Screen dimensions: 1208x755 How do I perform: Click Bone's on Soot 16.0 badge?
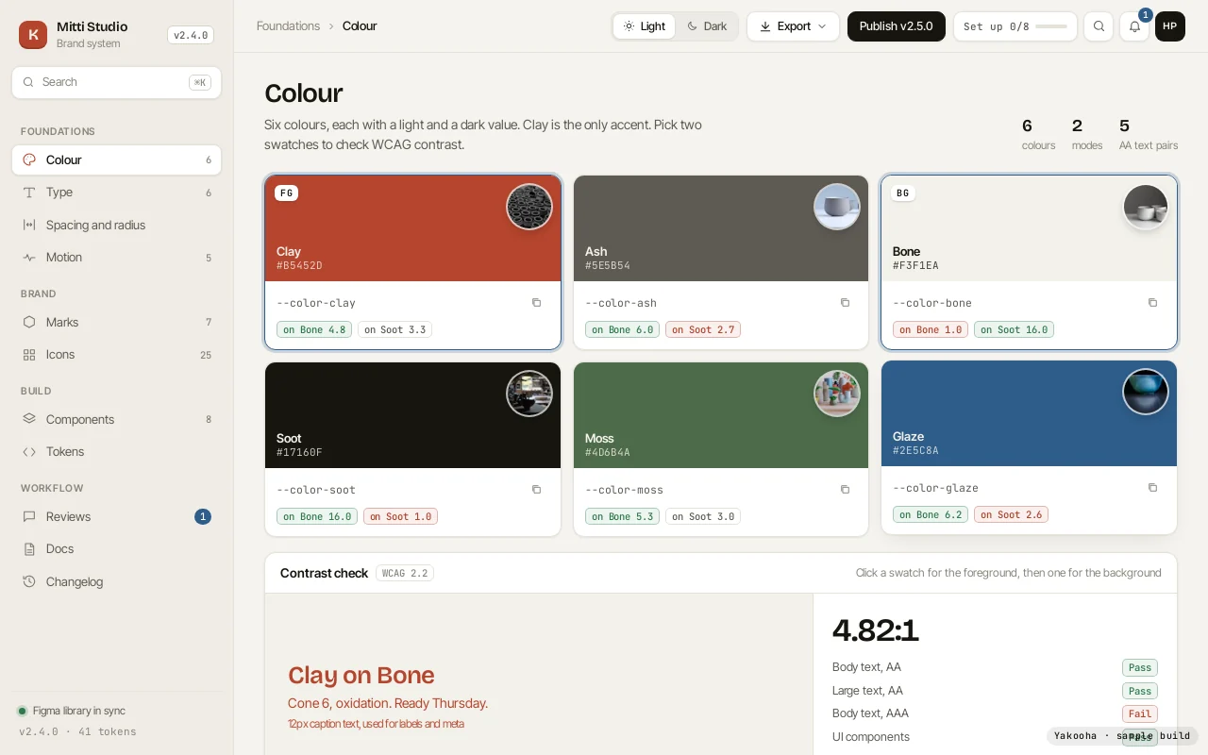click(1015, 329)
